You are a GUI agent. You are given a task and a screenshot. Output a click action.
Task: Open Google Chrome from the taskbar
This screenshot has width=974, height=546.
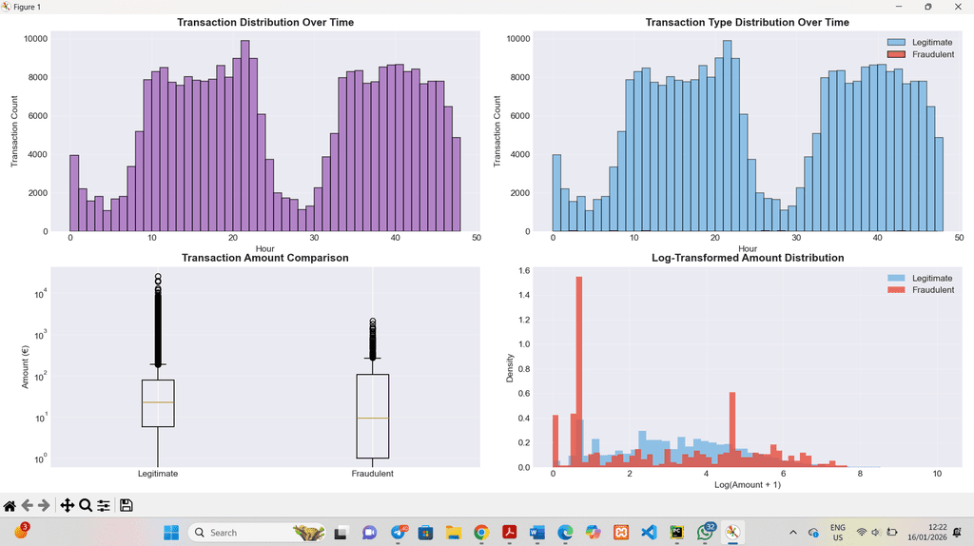pyautogui.click(x=480, y=533)
